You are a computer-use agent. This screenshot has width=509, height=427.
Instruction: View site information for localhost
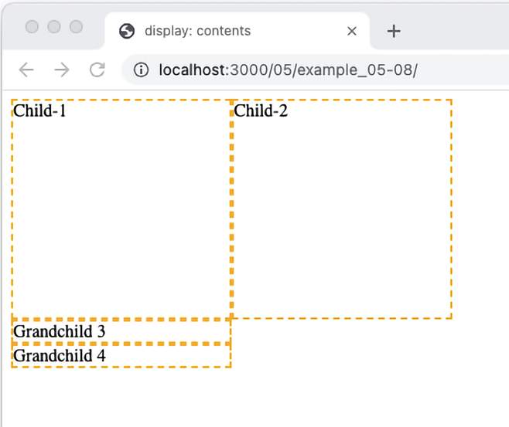pyautogui.click(x=141, y=70)
